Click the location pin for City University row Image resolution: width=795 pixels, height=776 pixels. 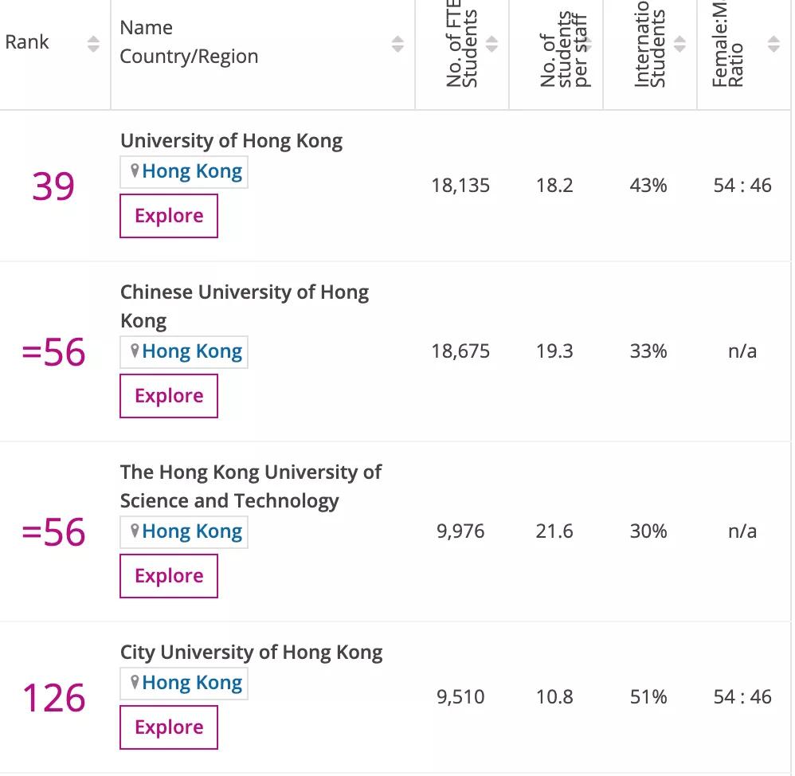pos(134,682)
